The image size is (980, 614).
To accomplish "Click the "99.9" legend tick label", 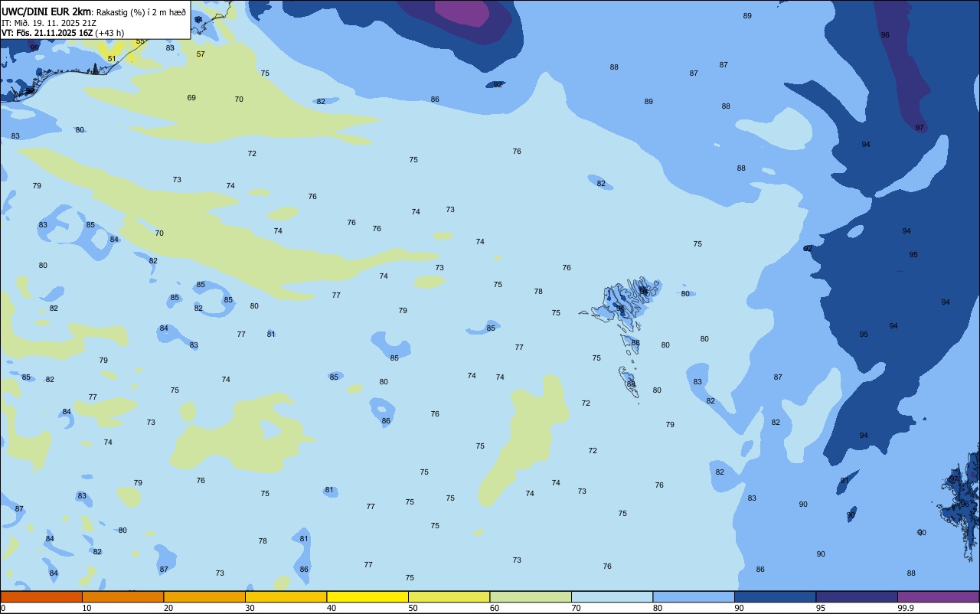I will click(906, 608).
